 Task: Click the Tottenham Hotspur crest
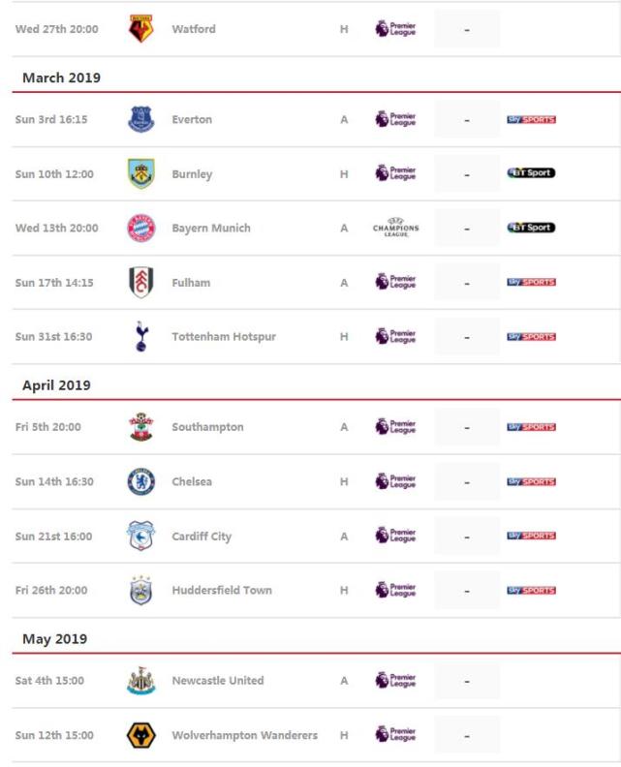141,337
